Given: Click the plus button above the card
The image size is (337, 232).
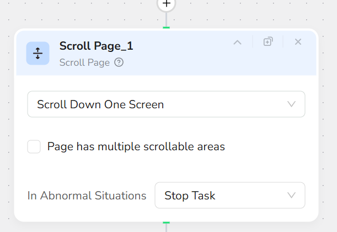Looking at the screenshot, I should click(166, 3).
